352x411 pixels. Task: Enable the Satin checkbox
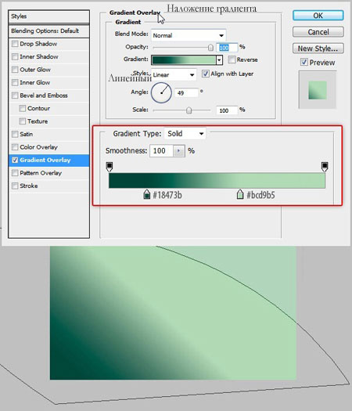15,134
